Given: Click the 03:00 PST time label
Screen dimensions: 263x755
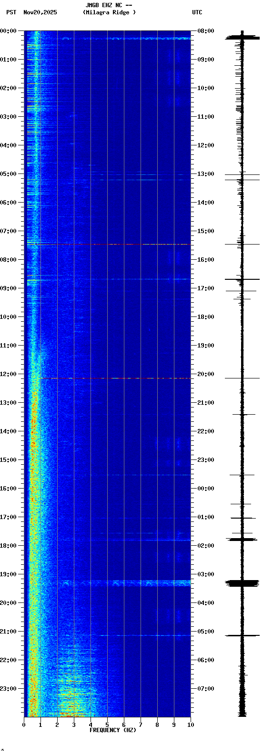Looking at the screenshot, I should (x=8, y=117).
